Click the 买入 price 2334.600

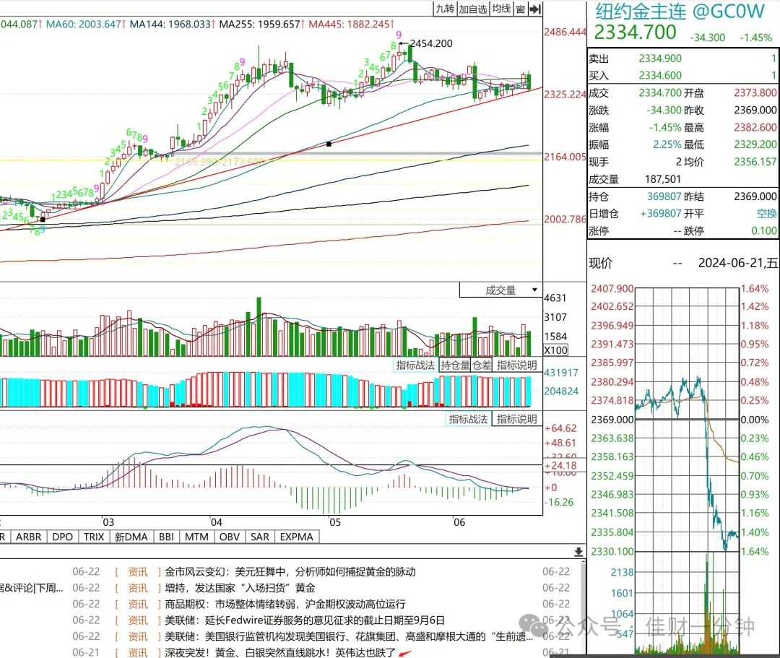coord(660,75)
